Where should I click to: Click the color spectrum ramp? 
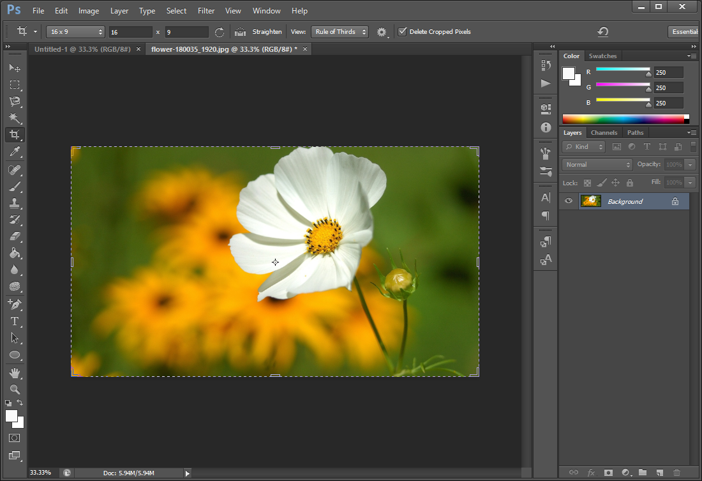point(622,119)
